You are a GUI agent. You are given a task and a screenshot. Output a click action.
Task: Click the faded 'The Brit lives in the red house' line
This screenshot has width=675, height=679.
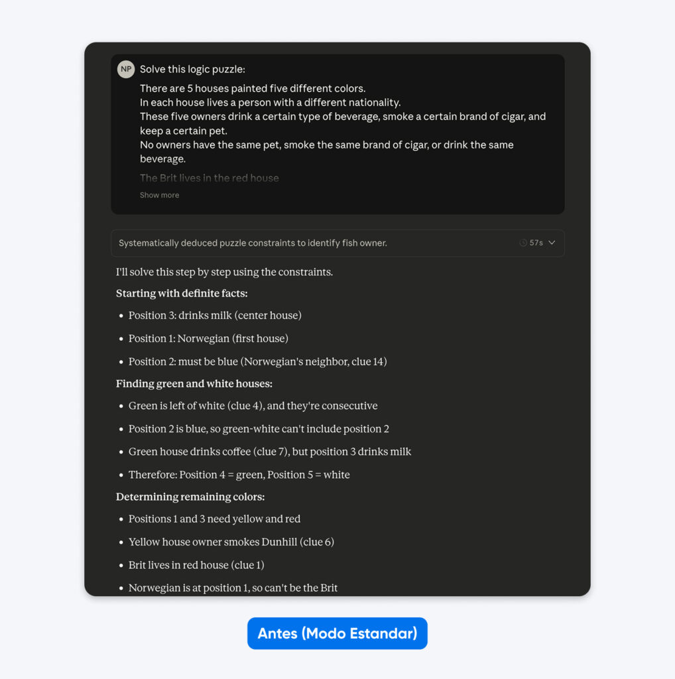(x=209, y=178)
